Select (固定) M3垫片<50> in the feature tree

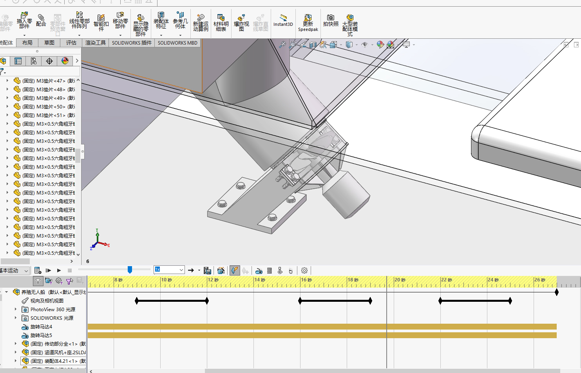(x=48, y=106)
